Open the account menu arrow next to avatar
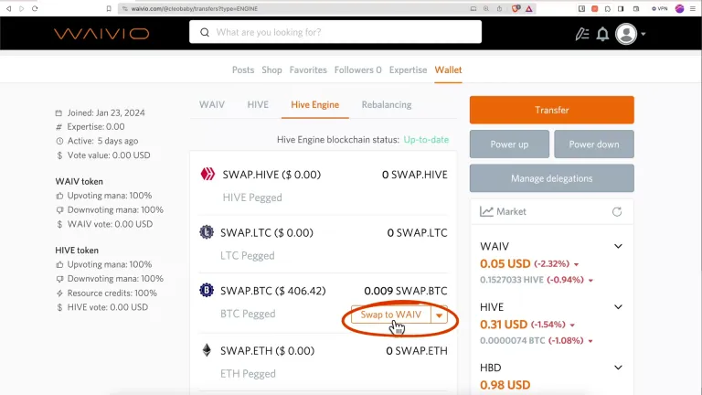Screen dimensions: 702x395 (x=643, y=34)
